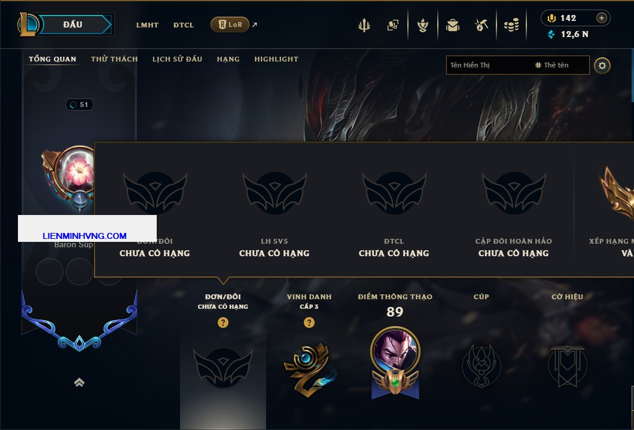Switch to the Thử Thách tab

114,59
